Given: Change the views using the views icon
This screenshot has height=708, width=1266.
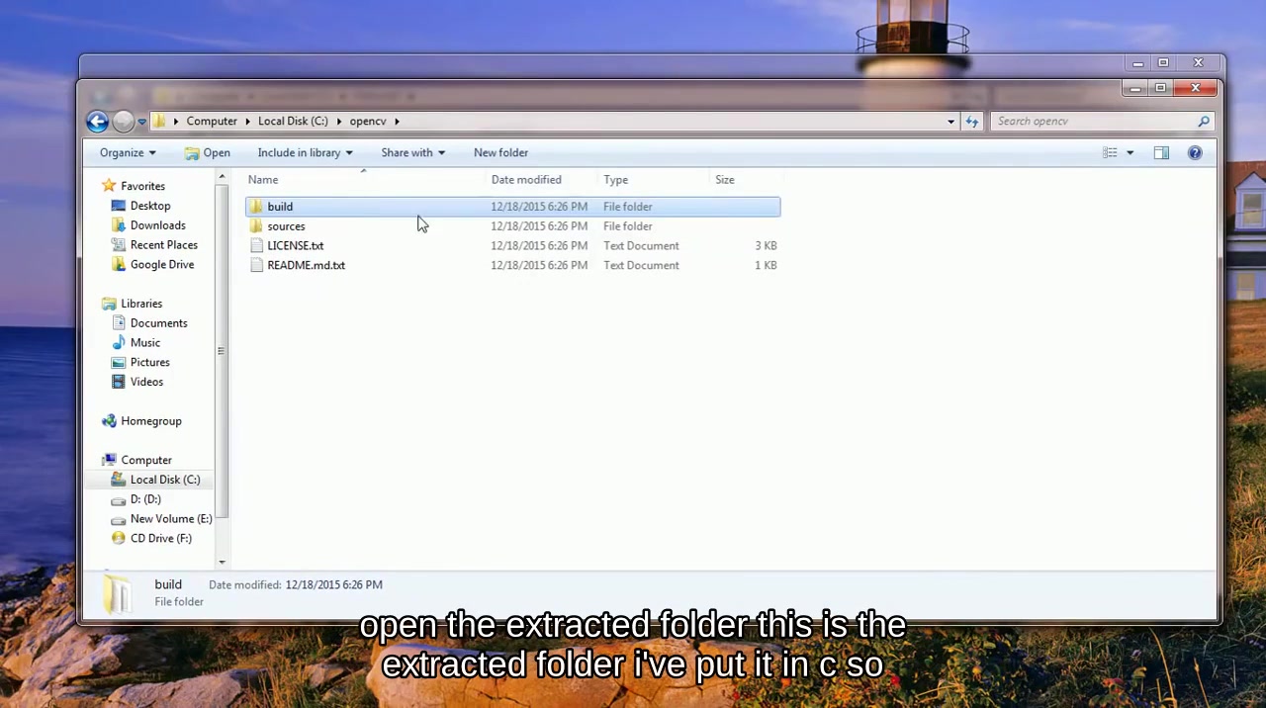Looking at the screenshot, I should [x=1110, y=152].
